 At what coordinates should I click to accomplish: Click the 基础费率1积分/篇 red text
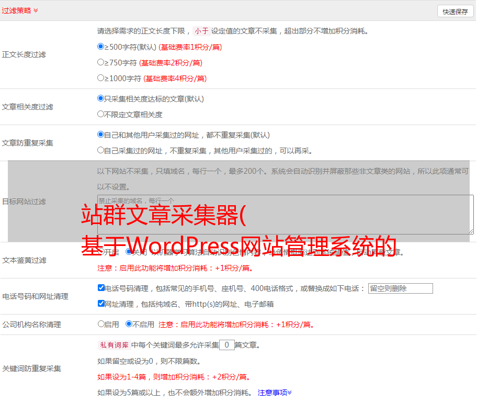pos(190,47)
